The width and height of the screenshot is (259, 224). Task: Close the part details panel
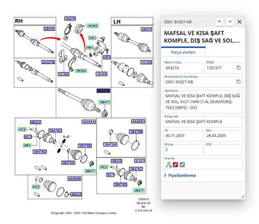click(240, 22)
